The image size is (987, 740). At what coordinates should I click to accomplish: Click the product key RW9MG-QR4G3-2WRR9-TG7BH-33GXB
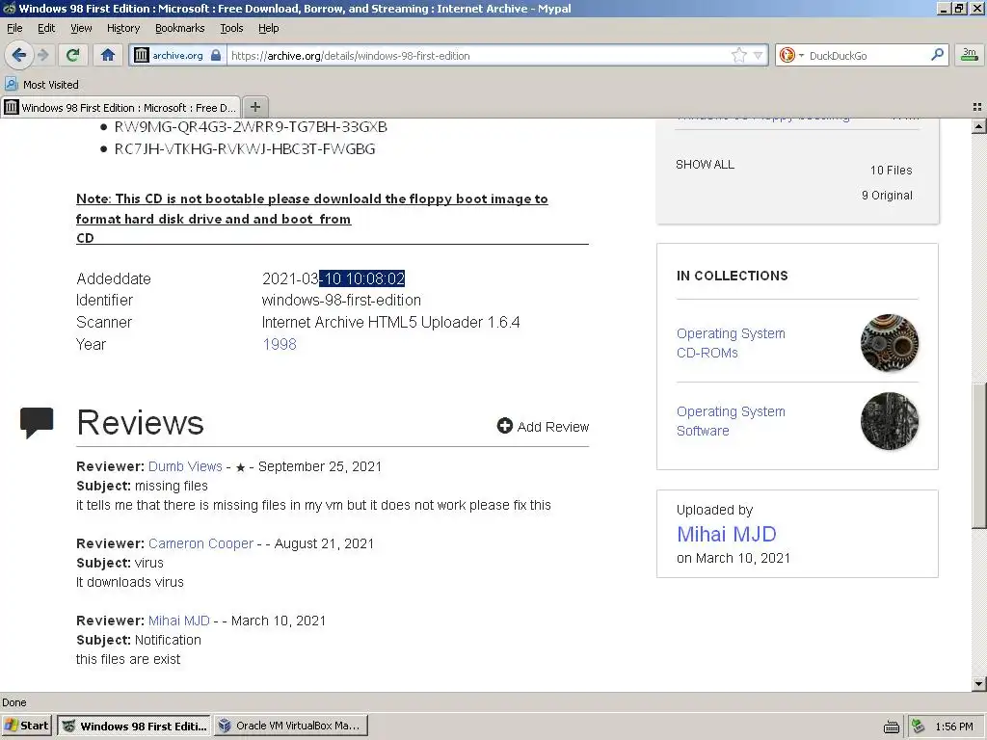[251, 126]
